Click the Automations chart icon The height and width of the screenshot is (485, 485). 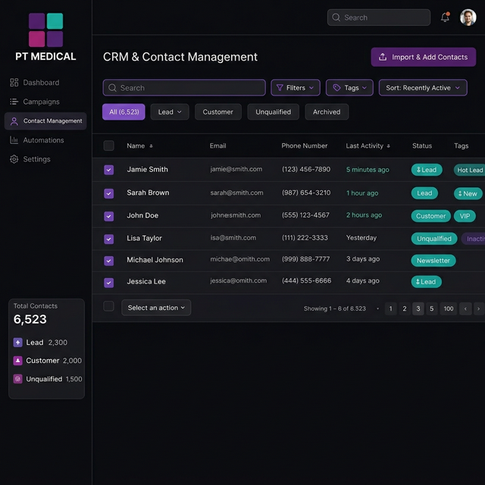click(x=14, y=140)
